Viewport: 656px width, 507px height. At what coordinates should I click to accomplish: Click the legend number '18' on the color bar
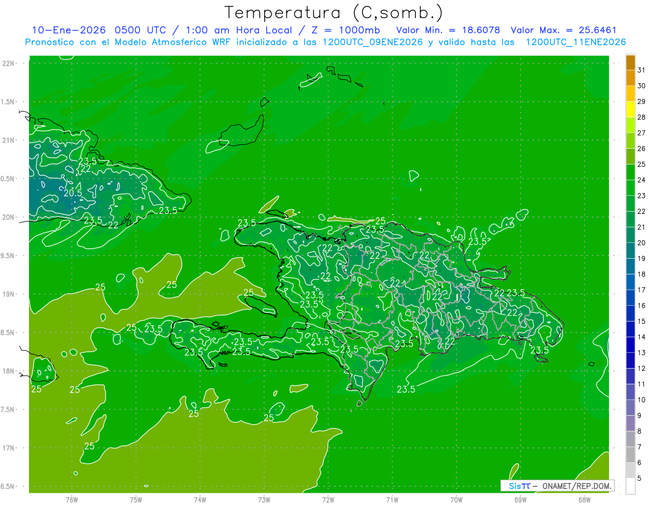click(642, 274)
